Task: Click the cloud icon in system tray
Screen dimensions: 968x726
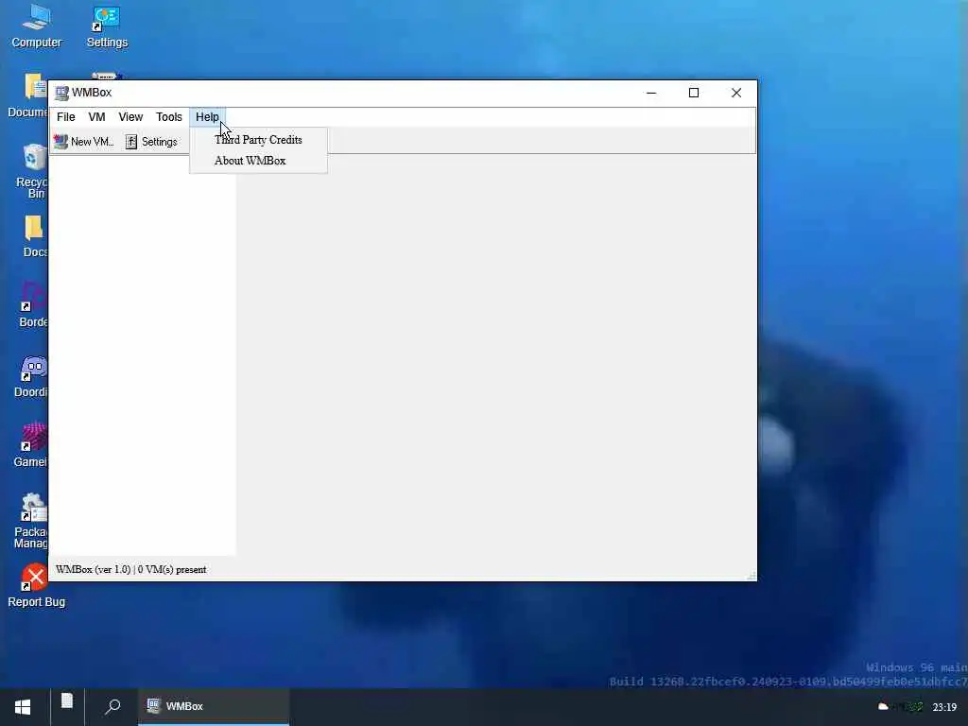Action: pyautogui.click(x=884, y=706)
